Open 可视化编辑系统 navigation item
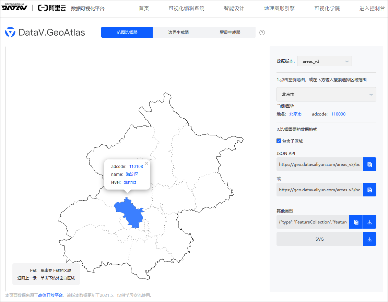Viewport: 388px width, 302px height. [186, 9]
